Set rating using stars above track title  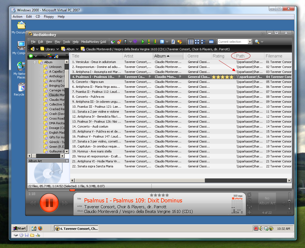pyautogui.click(x=159, y=195)
